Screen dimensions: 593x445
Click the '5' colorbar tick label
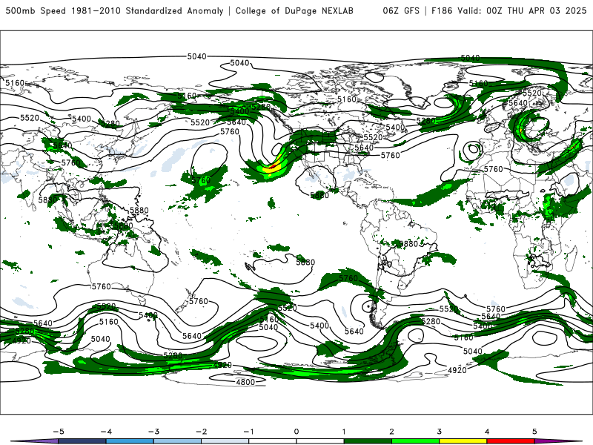click(x=534, y=432)
